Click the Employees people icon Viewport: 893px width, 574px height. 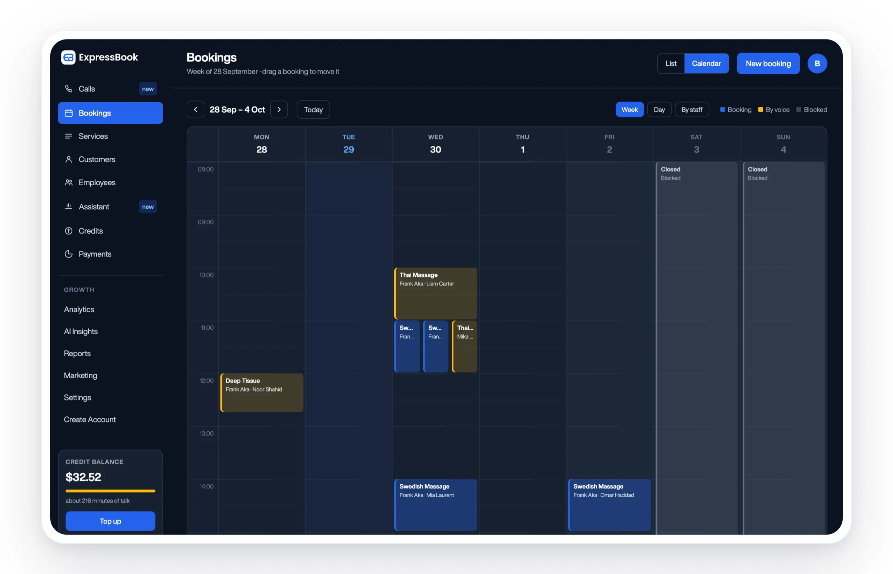[69, 182]
